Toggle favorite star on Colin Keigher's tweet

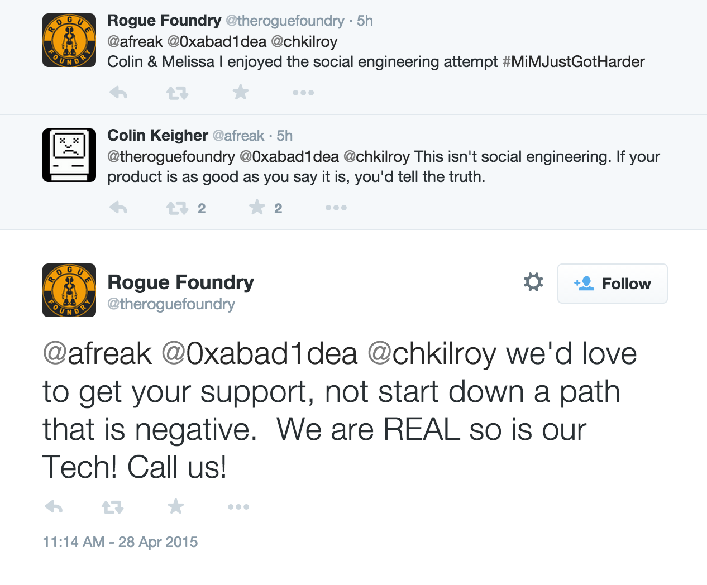click(x=257, y=208)
